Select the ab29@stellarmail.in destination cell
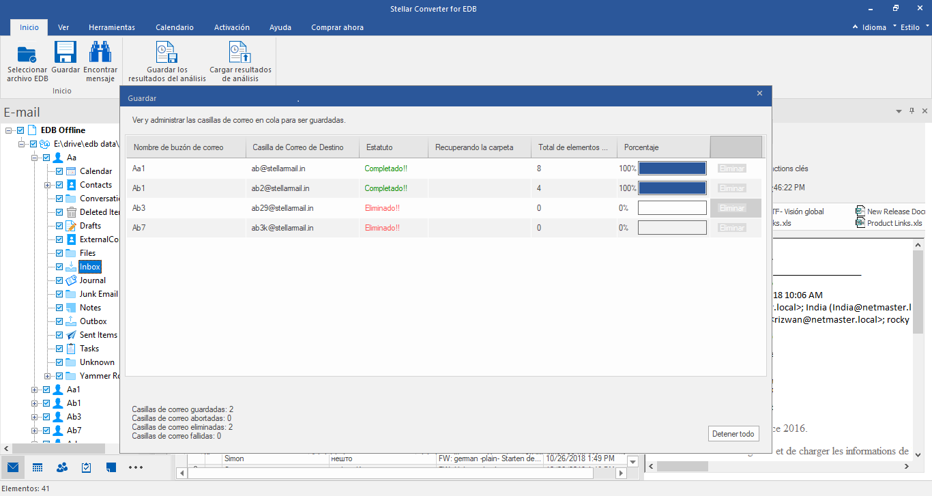Viewport: 932px width, 496px height. click(x=302, y=208)
